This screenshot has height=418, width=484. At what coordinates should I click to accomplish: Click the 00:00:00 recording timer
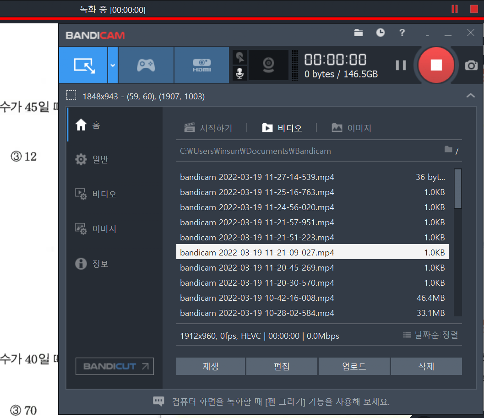(x=335, y=59)
